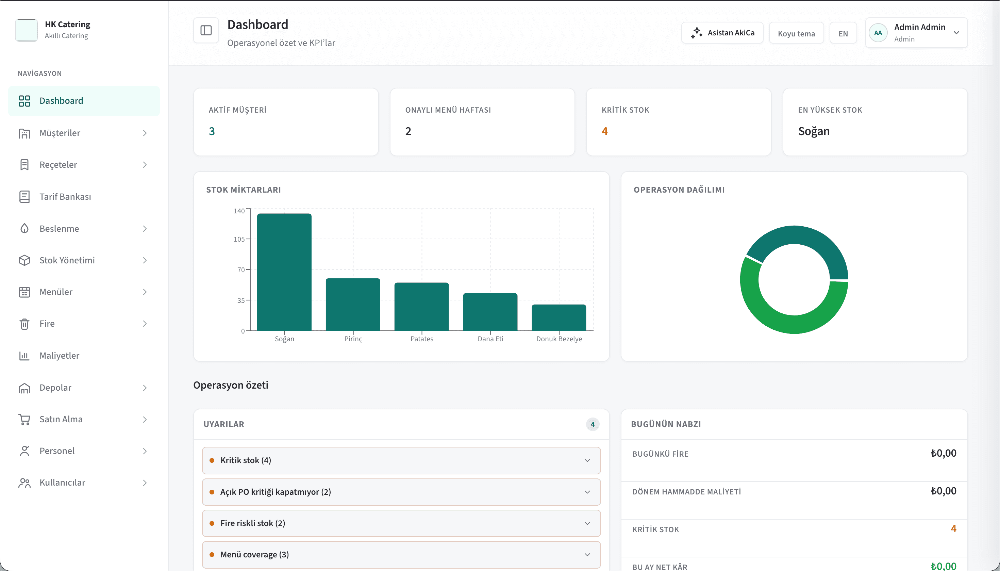Screen dimensions: 1000x571
Task: Open the Stok Yönetimi navigation item
Action: click(84, 260)
